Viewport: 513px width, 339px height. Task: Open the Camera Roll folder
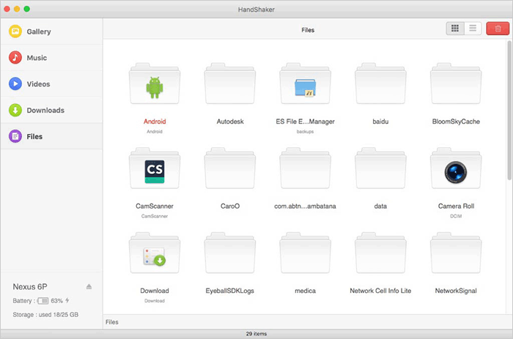point(456,171)
